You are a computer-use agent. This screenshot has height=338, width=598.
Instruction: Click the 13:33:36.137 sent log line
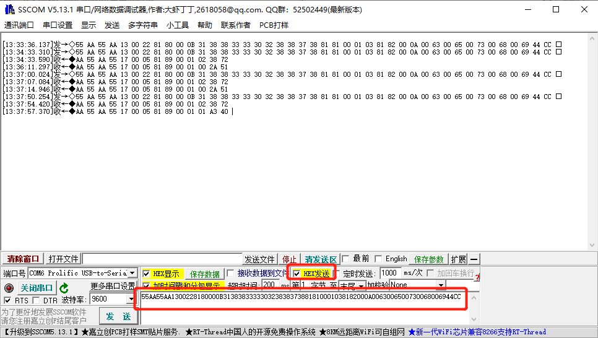282,45
